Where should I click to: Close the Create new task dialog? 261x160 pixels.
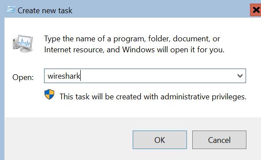coord(256,10)
